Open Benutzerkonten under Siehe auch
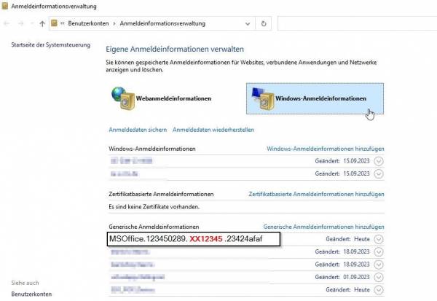 point(31,294)
